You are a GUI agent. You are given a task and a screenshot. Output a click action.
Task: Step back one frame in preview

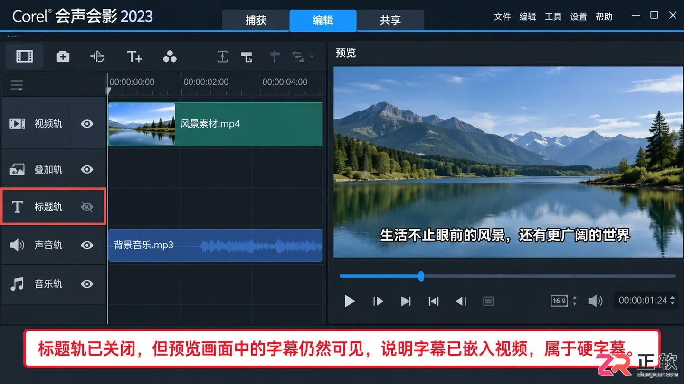[461, 301]
